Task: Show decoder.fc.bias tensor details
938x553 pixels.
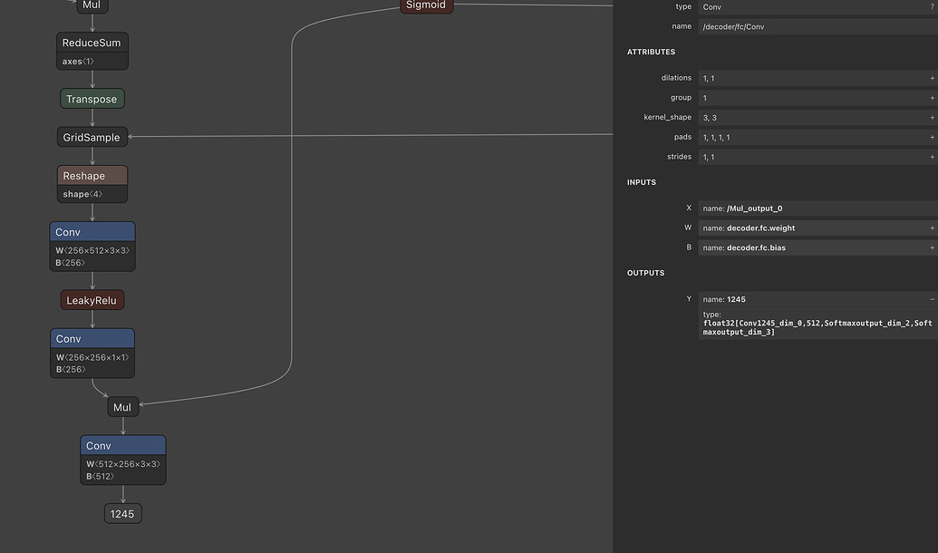Action: (x=932, y=247)
